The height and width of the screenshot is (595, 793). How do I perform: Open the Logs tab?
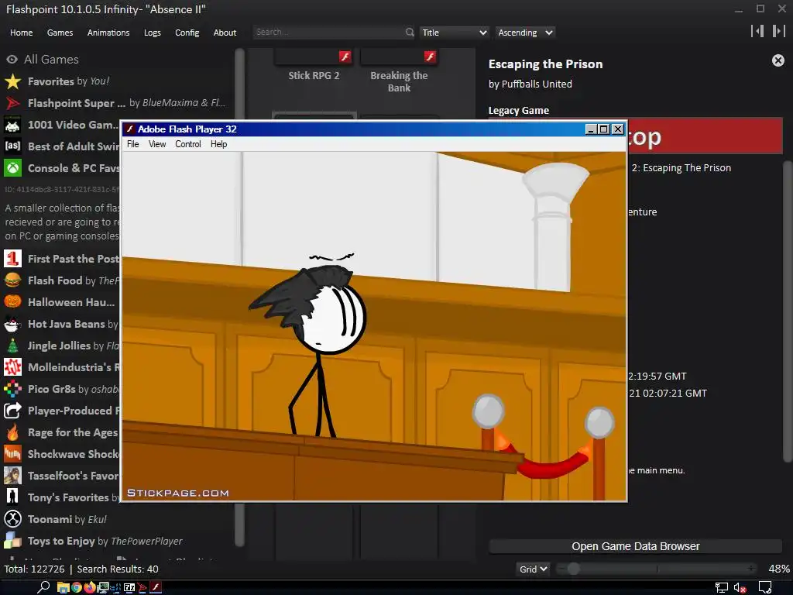pos(153,33)
